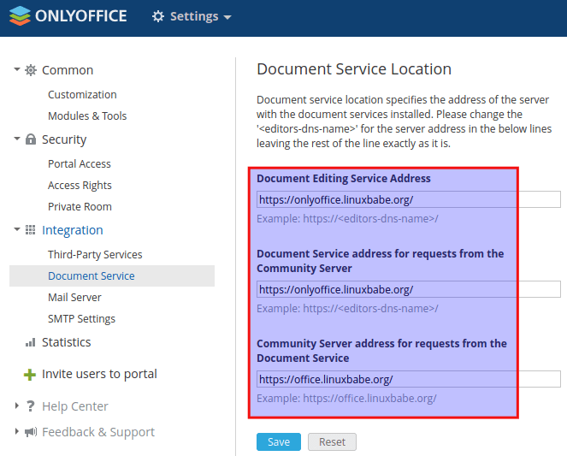This screenshot has height=456, width=567.
Task: Click the ONLYOFFICE logo icon
Action: click(19, 16)
